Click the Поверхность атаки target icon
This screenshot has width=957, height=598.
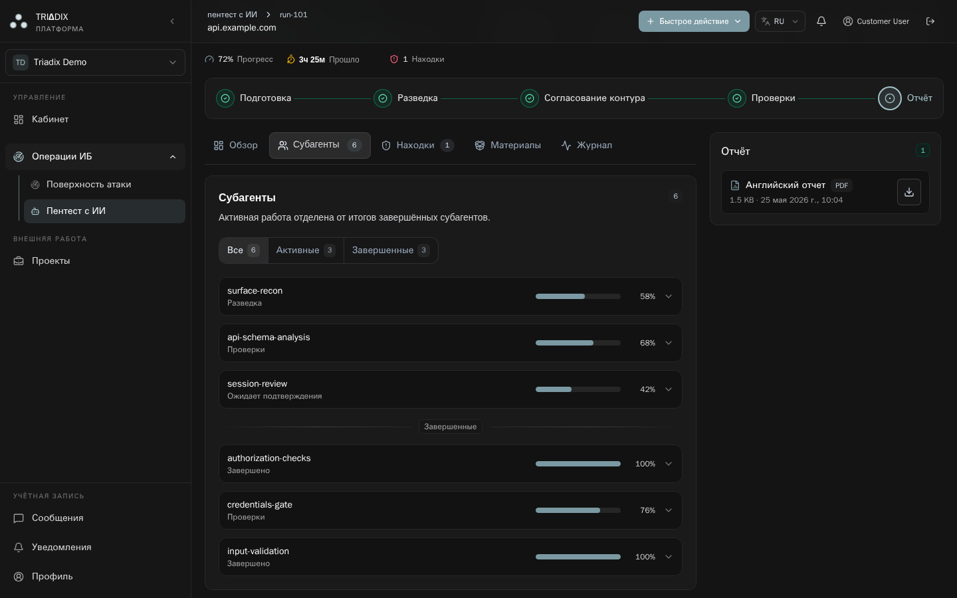(35, 185)
